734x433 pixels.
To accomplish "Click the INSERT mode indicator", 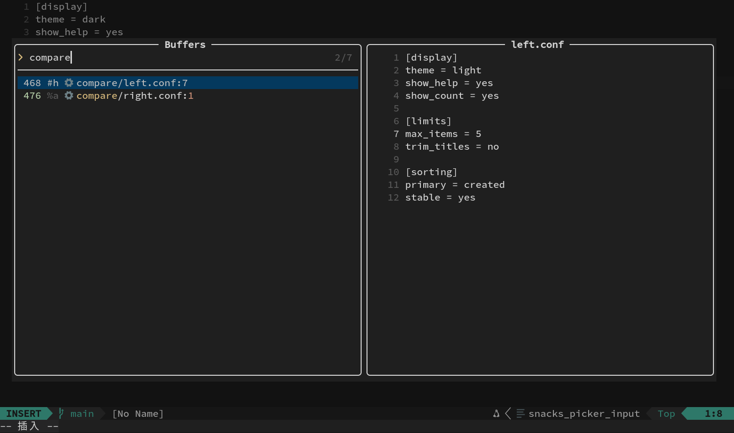I will (23, 413).
